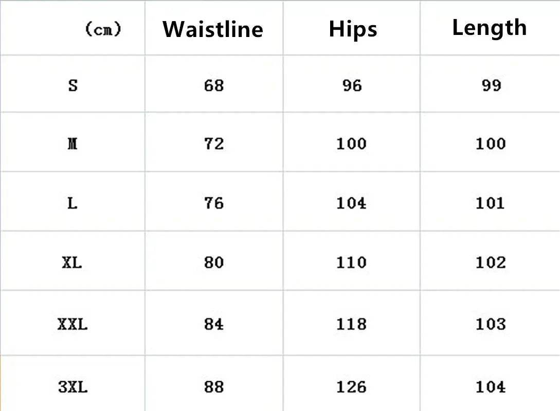560x411 pixels.
Task: Click hips value 104 for size L
Action: (351, 203)
